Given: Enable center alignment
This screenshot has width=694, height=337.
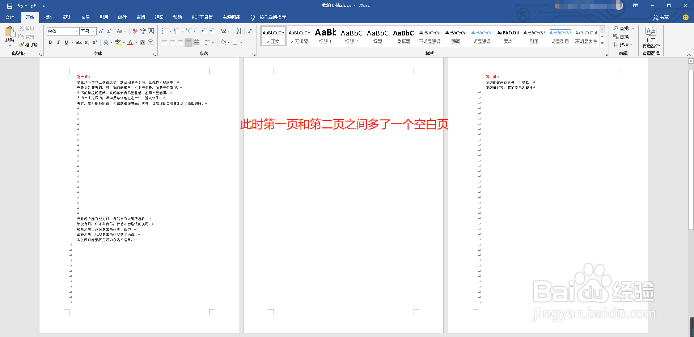Looking at the screenshot, I should (172, 42).
